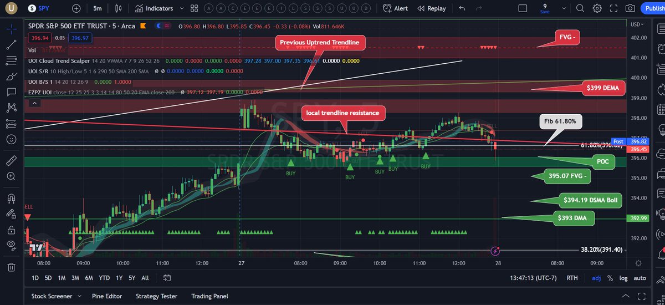Toggle lock all drawing tools
665x305 pixels.
11,230
